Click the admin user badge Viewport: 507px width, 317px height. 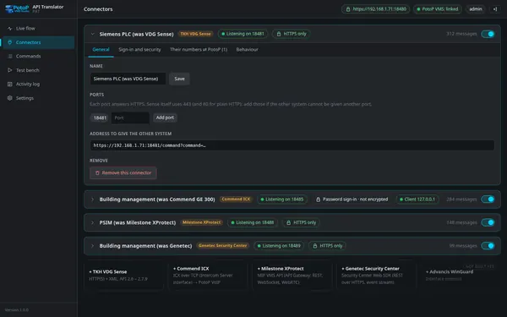(x=476, y=9)
